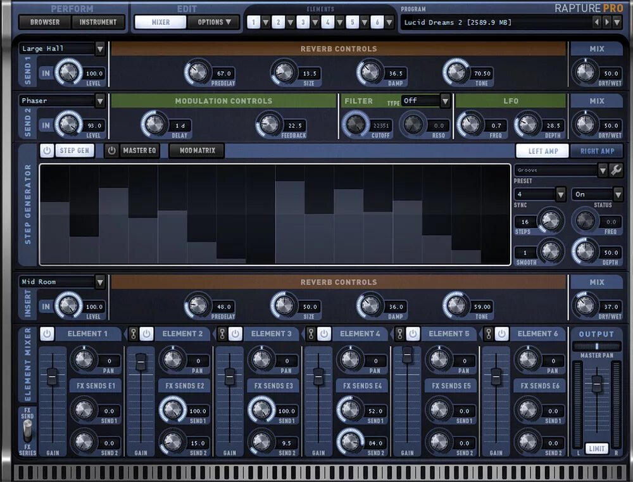
Task: Click Element 4 Send 2 knob
Action: 351,441
